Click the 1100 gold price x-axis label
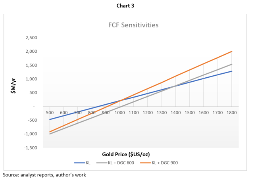The height and width of the screenshot is (180, 254). (x=134, y=113)
